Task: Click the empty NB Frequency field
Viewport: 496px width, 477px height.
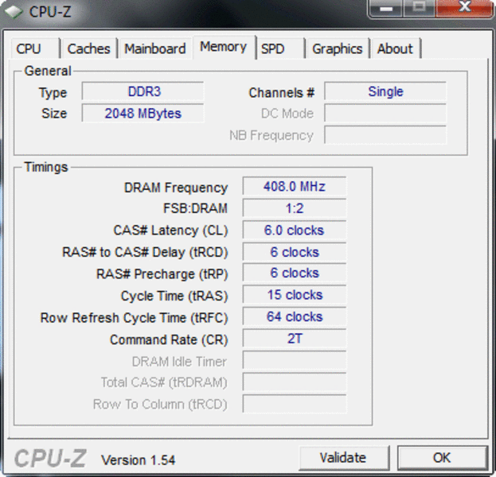Action: point(385,135)
